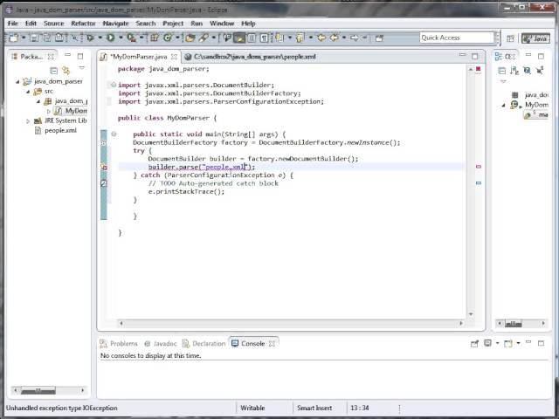
Task: Click the Save icon in toolbar
Action: [x=34, y=38]
